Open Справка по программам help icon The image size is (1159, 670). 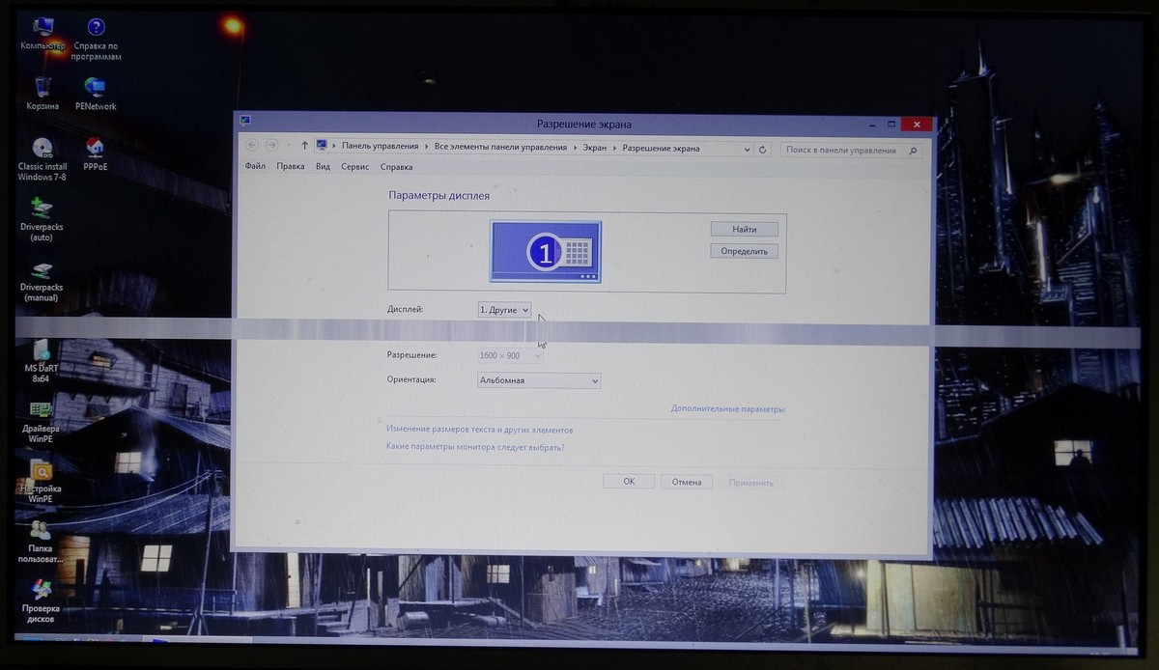(96, 29)
